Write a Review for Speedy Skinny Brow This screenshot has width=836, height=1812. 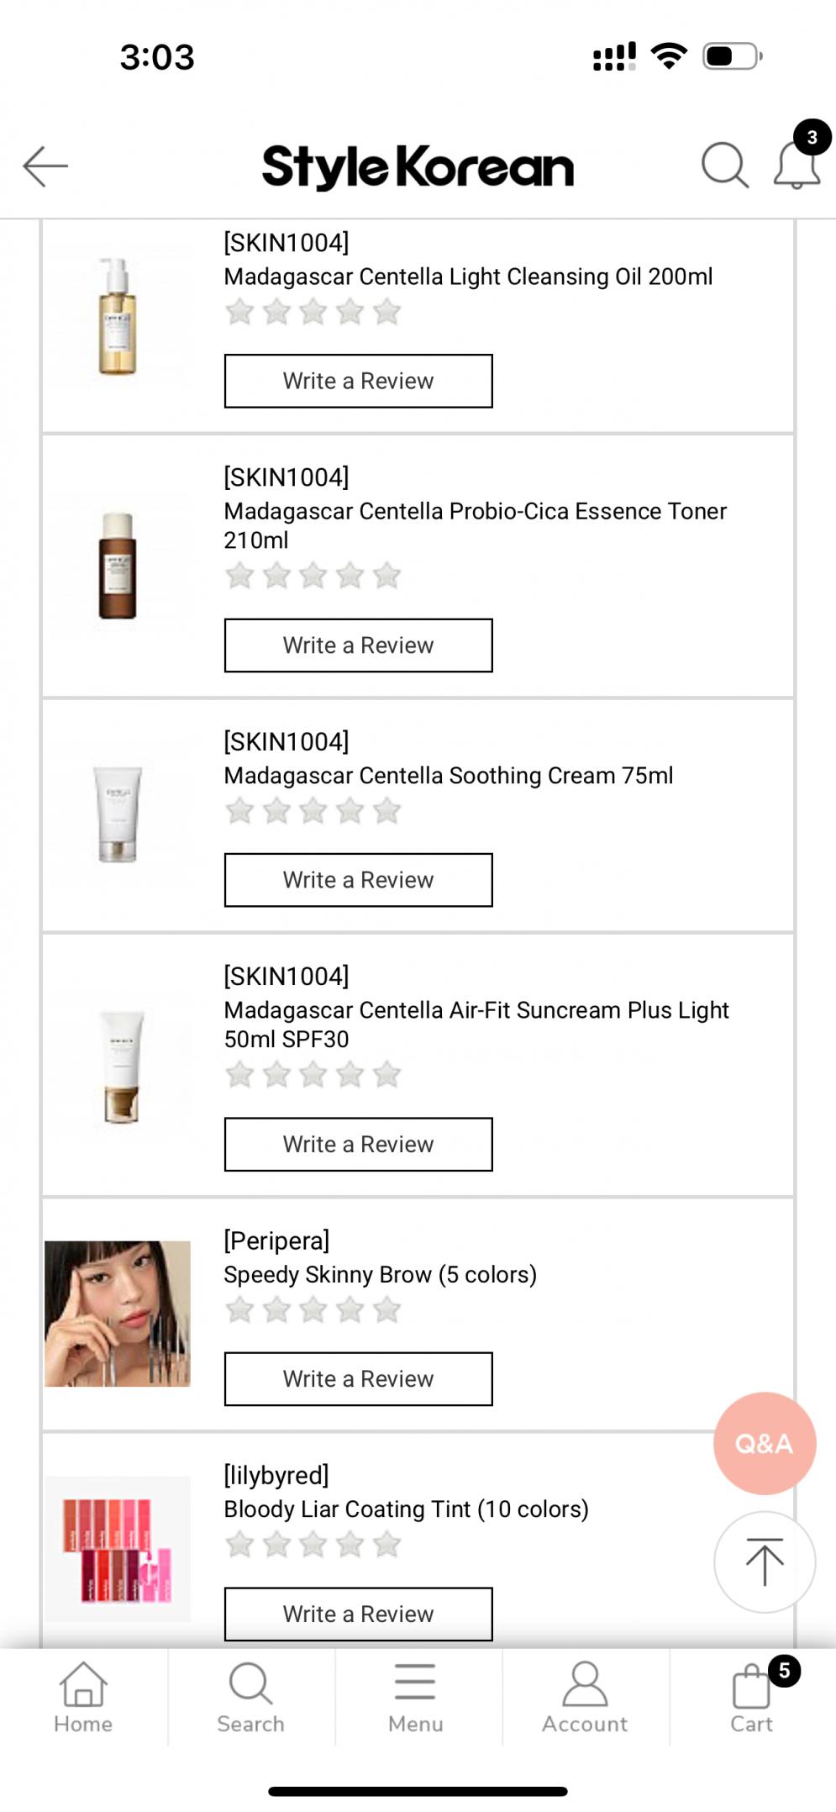[x=358, y=1379]
